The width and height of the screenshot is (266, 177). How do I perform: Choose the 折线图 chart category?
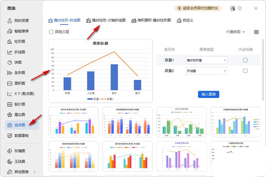coord(20,52)
